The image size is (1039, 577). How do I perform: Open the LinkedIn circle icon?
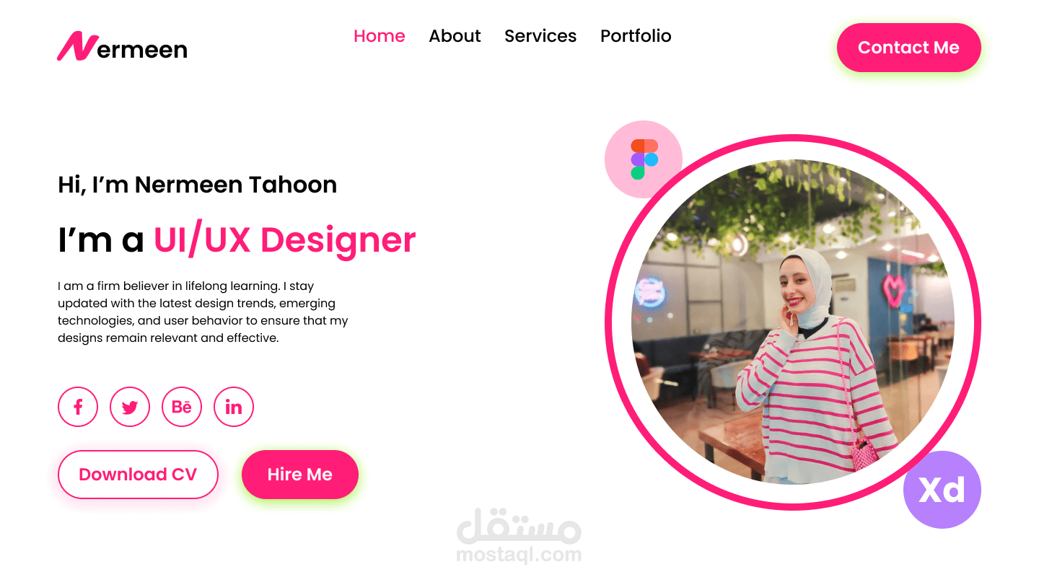[x=234, y=407]
